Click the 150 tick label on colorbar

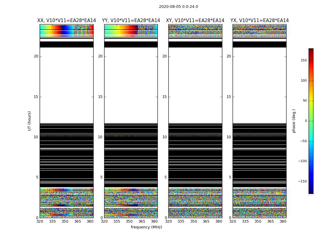point(303,60)
